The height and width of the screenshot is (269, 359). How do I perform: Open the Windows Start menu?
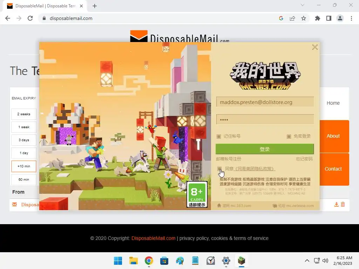pyautogui.click(x=118, y=261)
